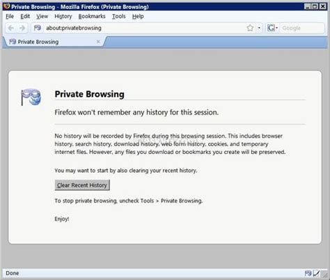Focus the Google search box
Viewport: 330px width, 280px height.
pos(301,28)
